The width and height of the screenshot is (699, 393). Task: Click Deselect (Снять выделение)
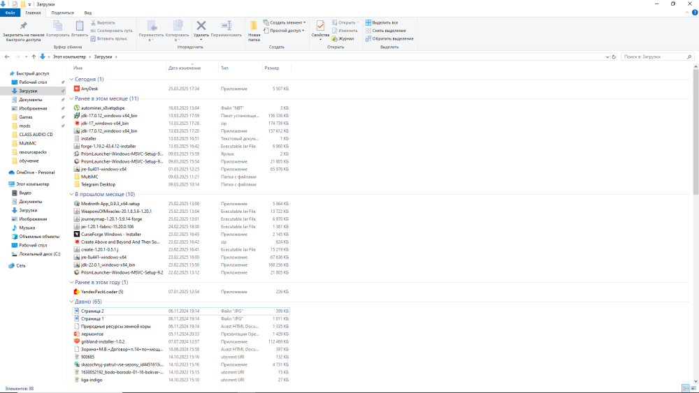pos(386,31)
